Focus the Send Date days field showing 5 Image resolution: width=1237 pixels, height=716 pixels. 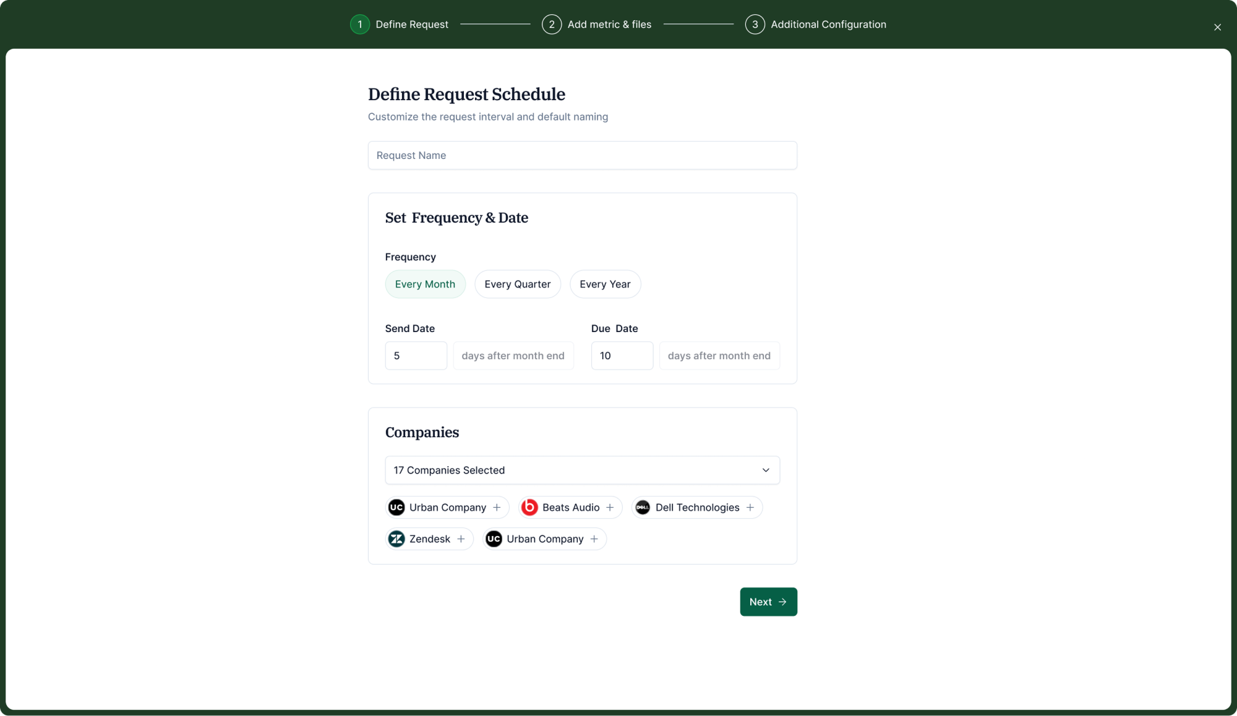(416, 356)
